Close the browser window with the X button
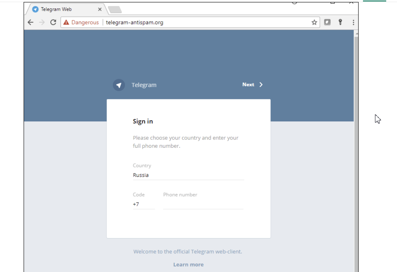This screenshot has width=397, height=272. tap(351, 2)
